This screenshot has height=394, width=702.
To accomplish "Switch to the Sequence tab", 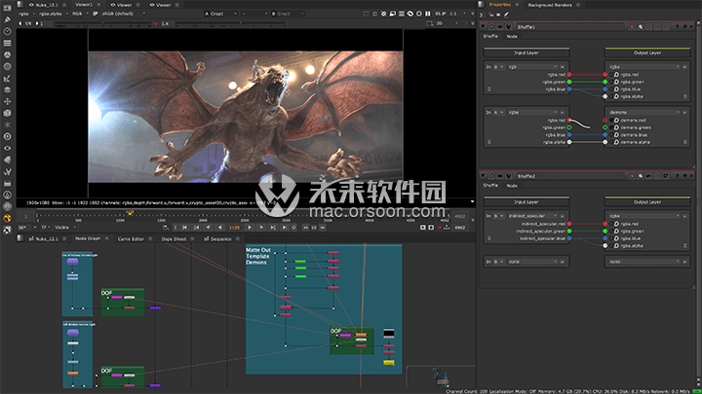I will (x=220, y=239).
